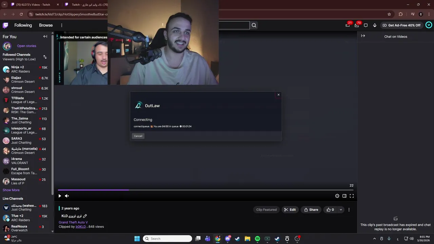Open Chrome extensions puzzle icon
This screenshot has width=434, height=244.
click(401, 14)
